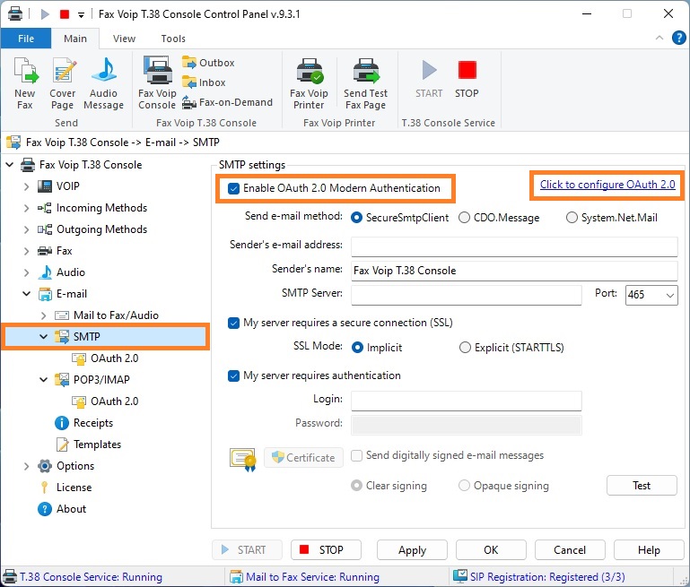Collapse the ribbon with the up chevron
This screenshot has width=690, height=587.
click(659, 38)
